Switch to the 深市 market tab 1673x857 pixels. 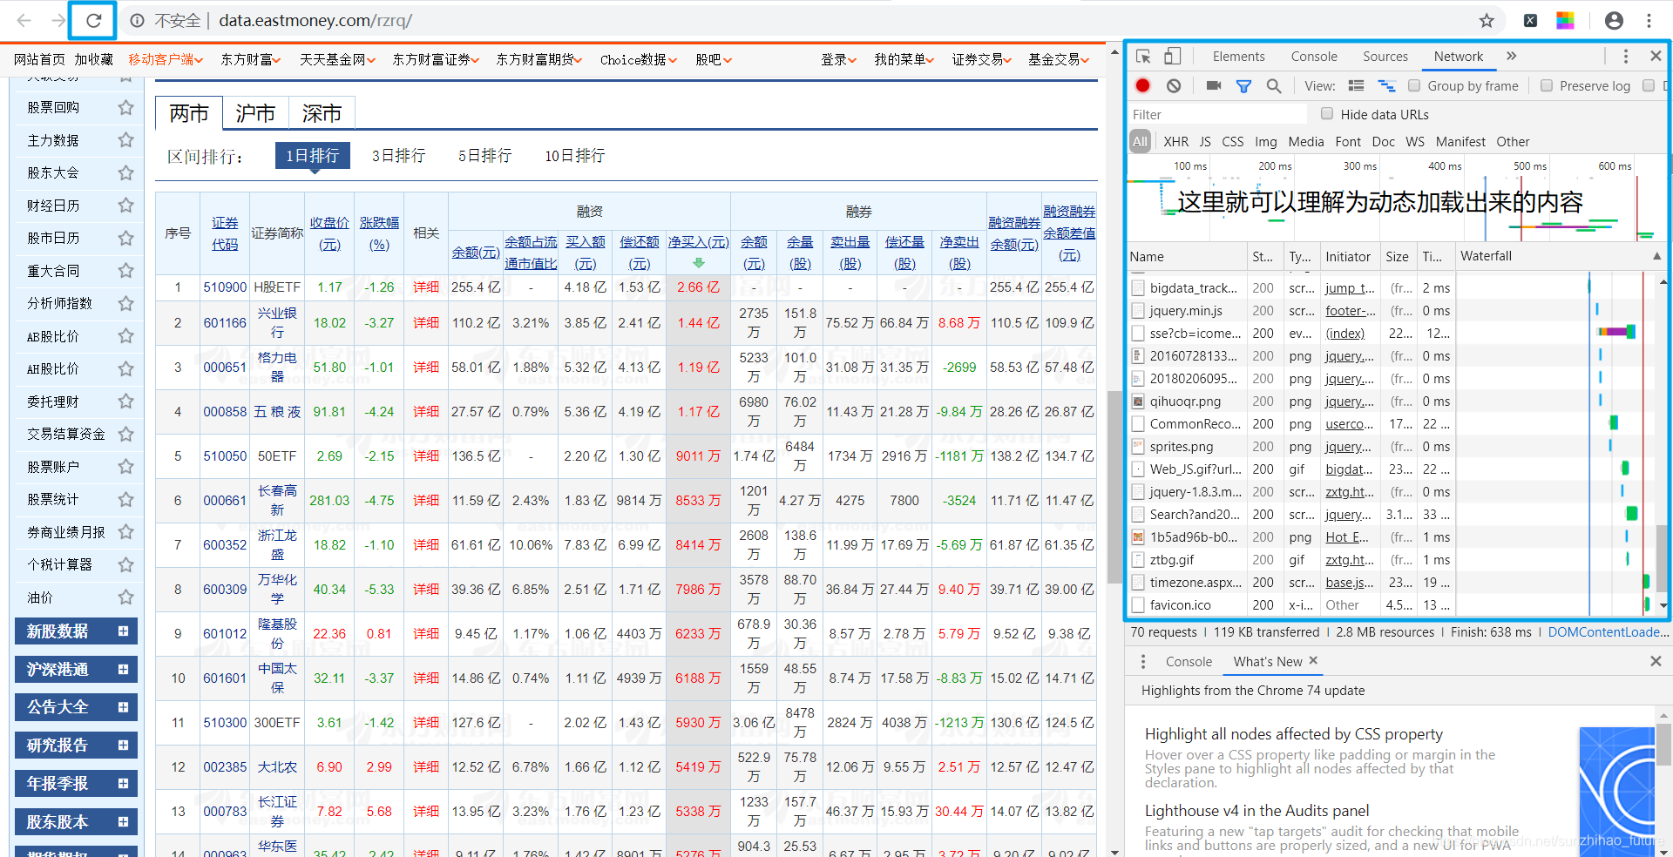[x=322, y=113]
